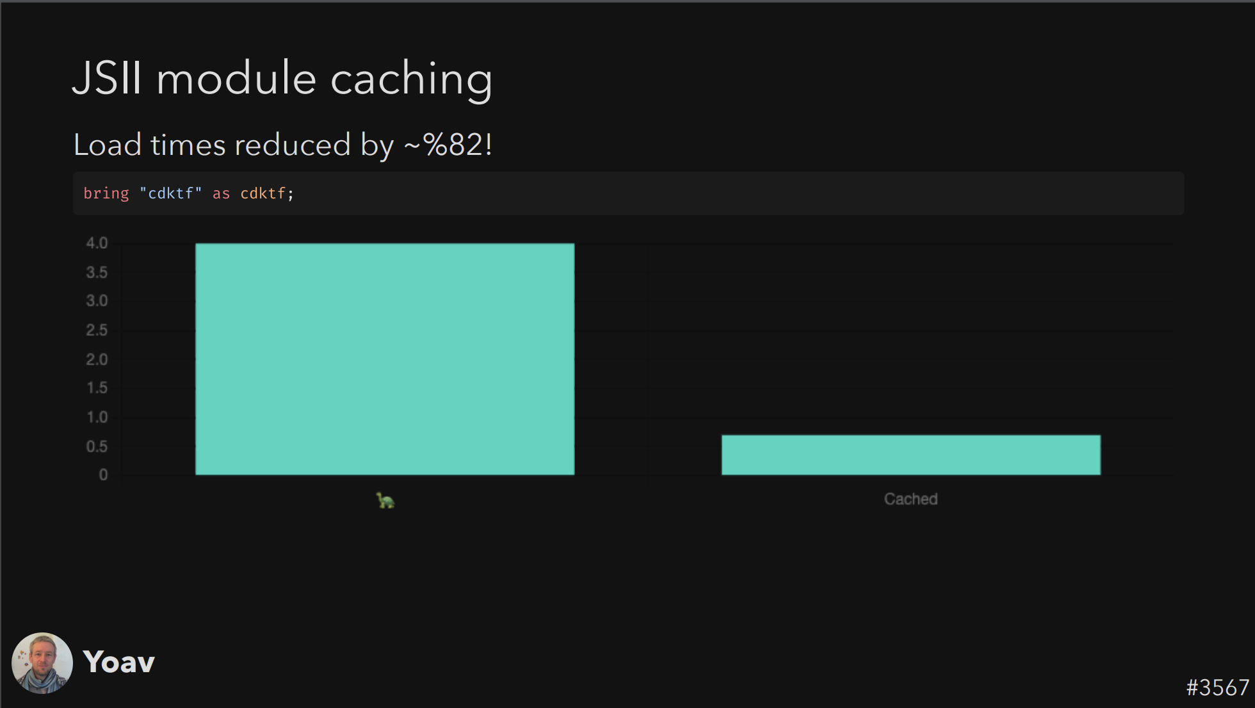Click the 0.5 y-axis tick label
This screenshot has width=1255, height=708.
point(97,447)
